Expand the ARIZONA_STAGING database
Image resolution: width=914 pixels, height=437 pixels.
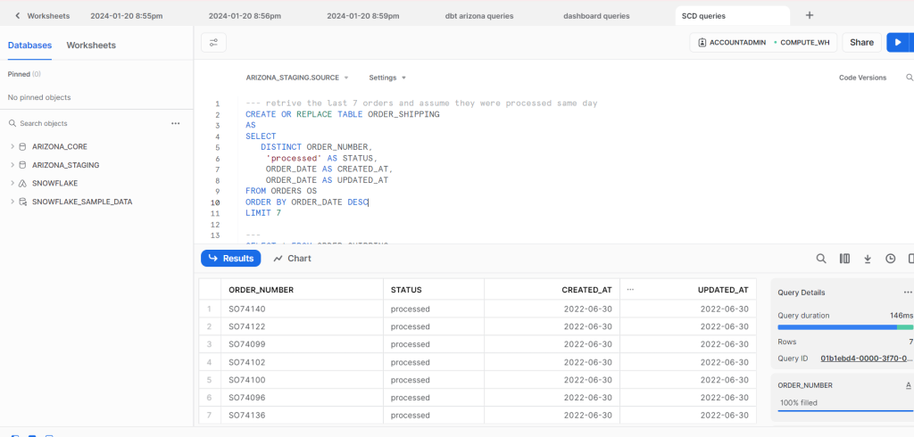tap(12, 165)
